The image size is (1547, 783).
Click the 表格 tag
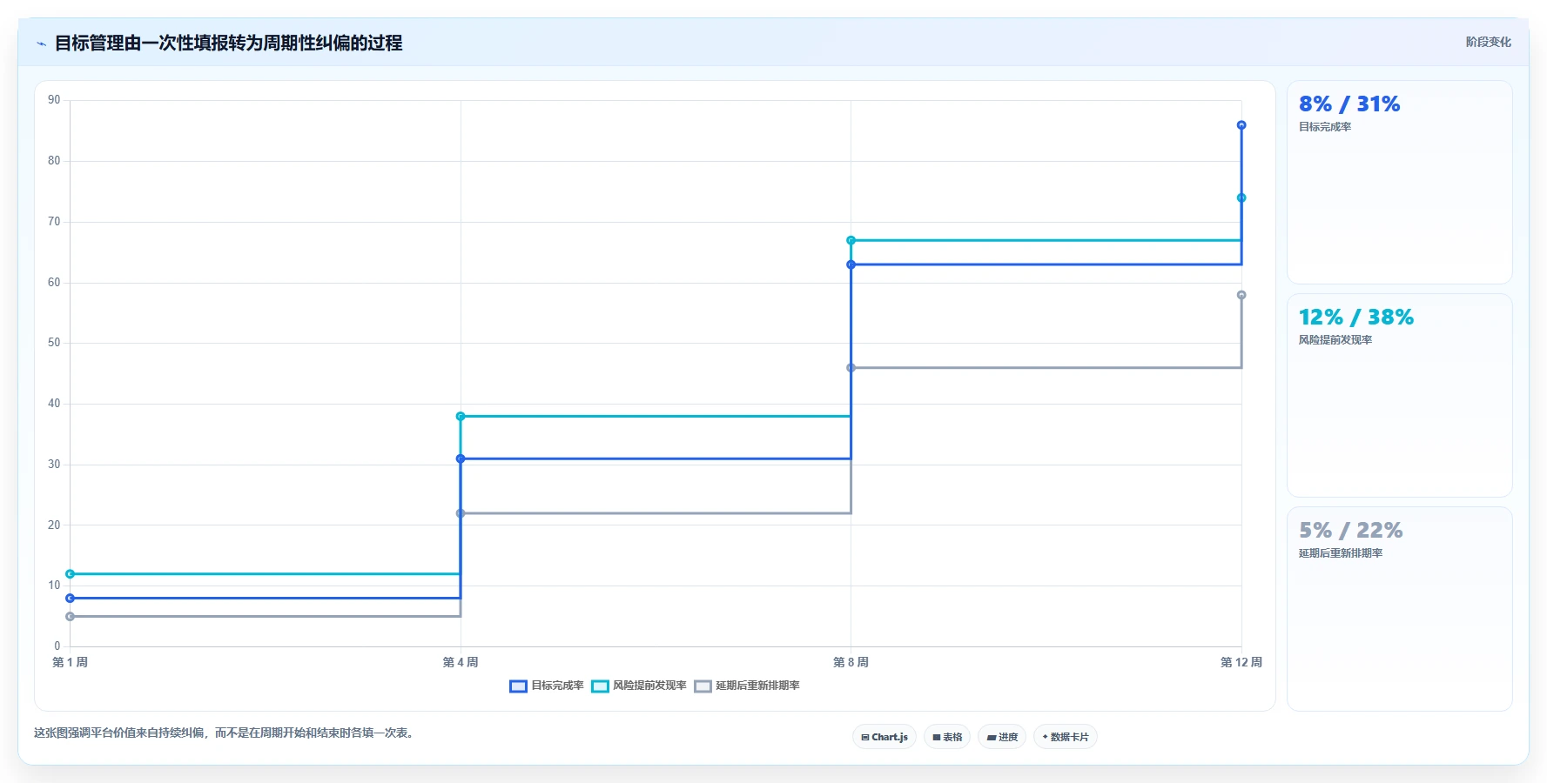947,737
